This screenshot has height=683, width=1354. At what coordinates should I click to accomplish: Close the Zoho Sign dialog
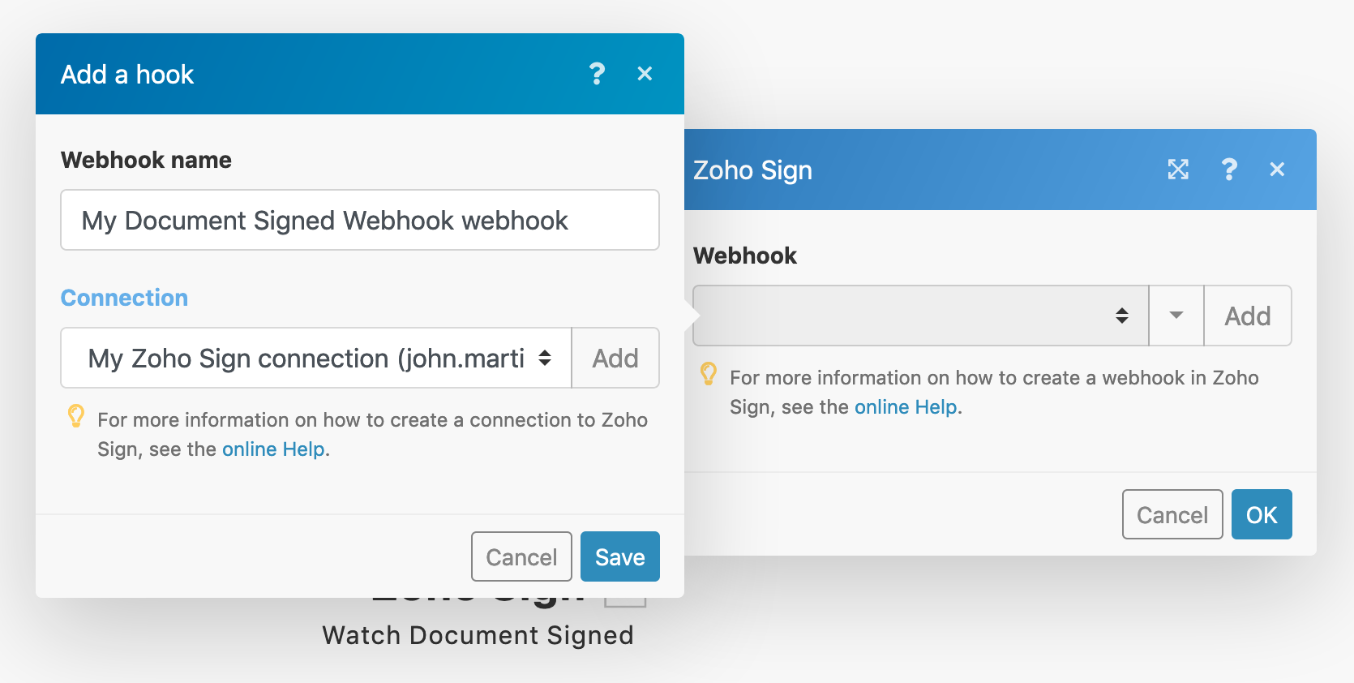coord(1277,170)
